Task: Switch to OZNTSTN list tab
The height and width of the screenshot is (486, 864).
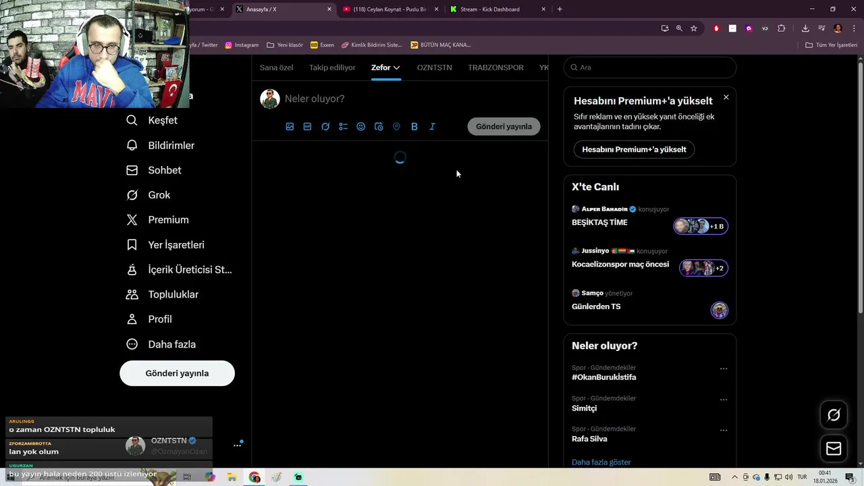Action: tap(434, 67)
